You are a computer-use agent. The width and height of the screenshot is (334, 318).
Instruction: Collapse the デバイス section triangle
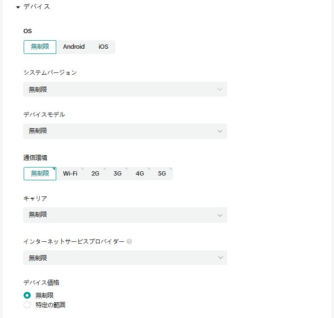(x=18, y=7)
